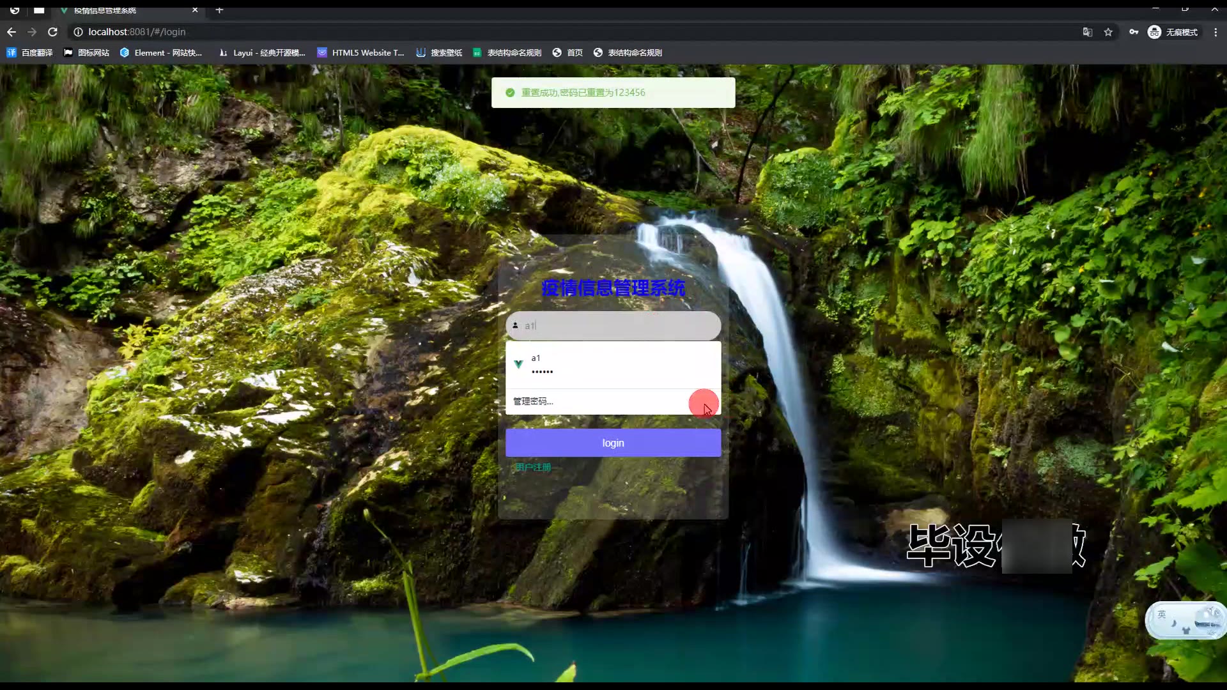Open the last 表结构命名规则 bookmark with globe icon
This screenshot has width=1227, height=690.
click(628, 53)
